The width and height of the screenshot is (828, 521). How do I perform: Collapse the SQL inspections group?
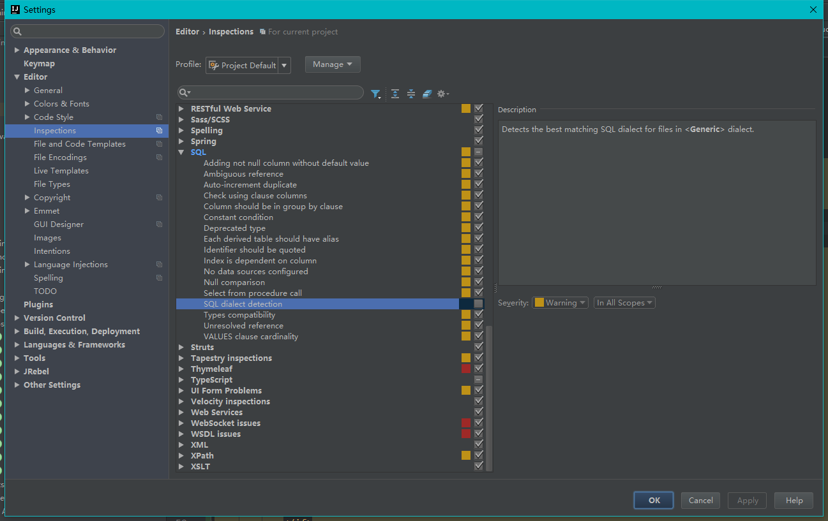click(181, 152)
